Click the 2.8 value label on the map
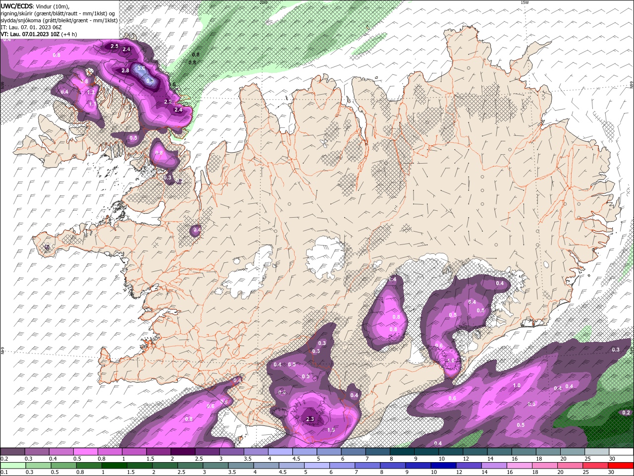This screenshot has height=476, width=634. 125,71
